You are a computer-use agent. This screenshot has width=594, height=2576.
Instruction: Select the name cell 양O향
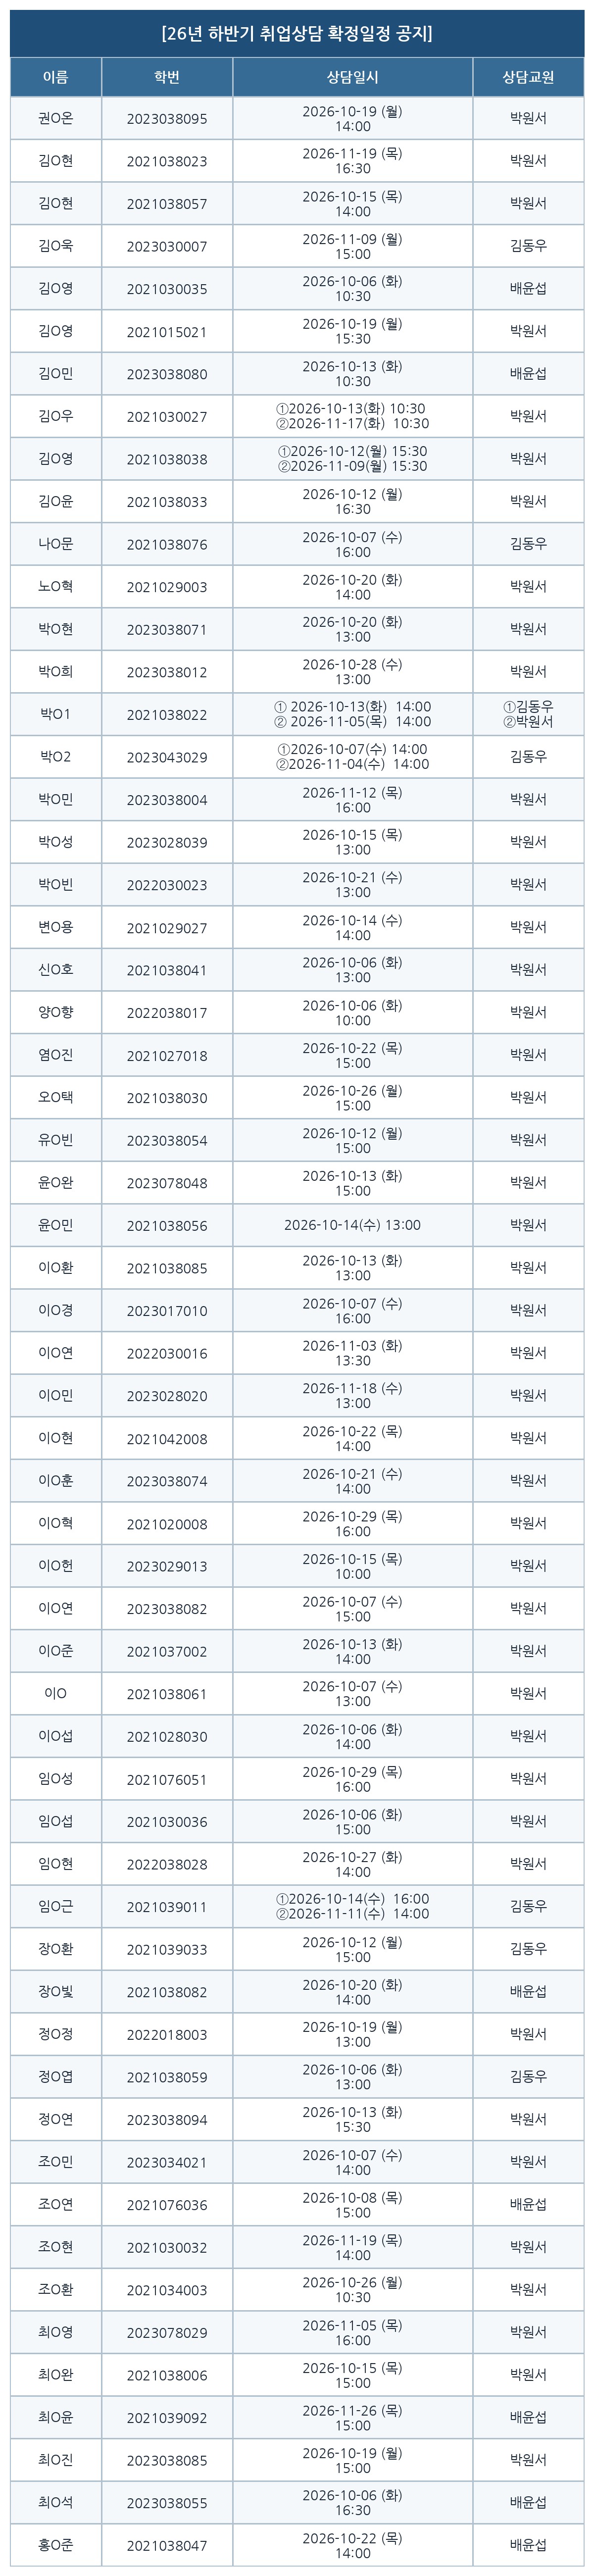tap(56, 1012)
